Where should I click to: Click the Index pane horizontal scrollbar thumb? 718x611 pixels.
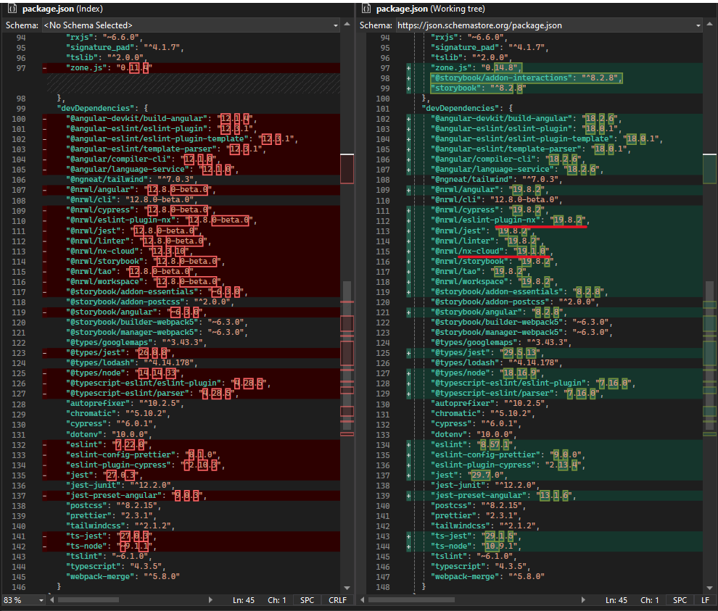88,599
